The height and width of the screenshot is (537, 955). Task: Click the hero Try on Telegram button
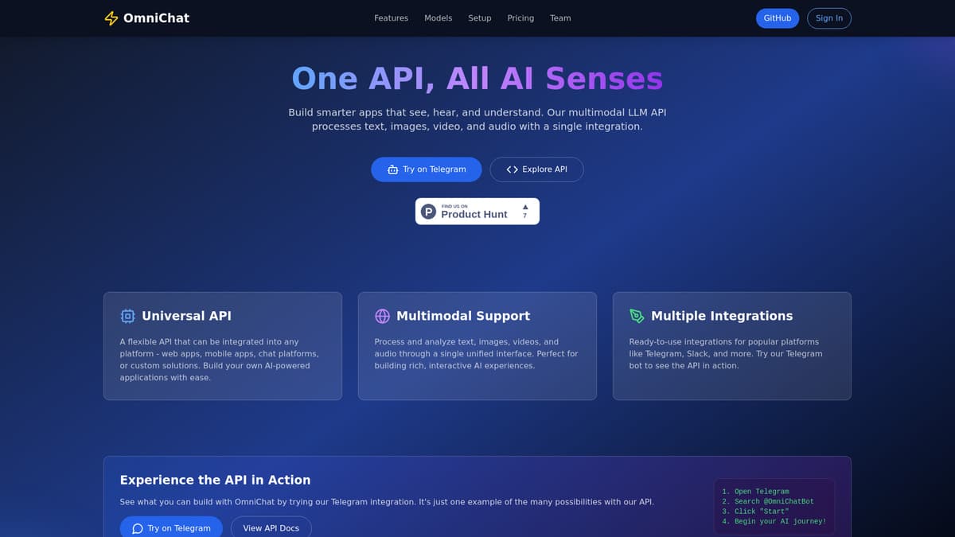[427, 169]
